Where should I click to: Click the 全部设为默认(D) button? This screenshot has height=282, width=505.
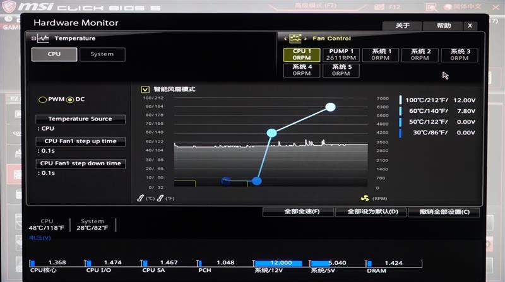pyautogui.click(x=372, y=212)
